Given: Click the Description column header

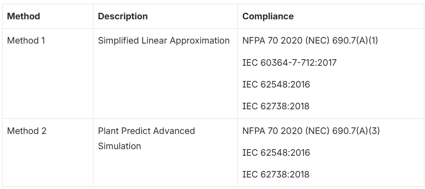Looking at the screenshot, I should pos(123,16).
